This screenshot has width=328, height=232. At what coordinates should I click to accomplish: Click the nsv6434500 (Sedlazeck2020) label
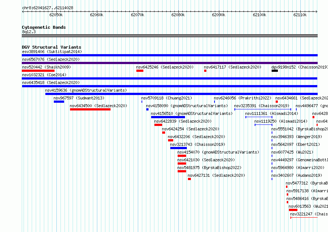pyautogui.click(x=98, y=106)
